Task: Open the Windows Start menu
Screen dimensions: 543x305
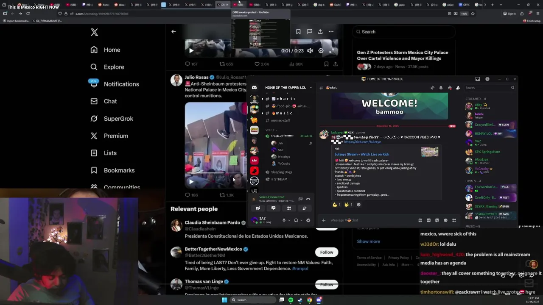Action: pyautogui.click(x=224, y=300)
